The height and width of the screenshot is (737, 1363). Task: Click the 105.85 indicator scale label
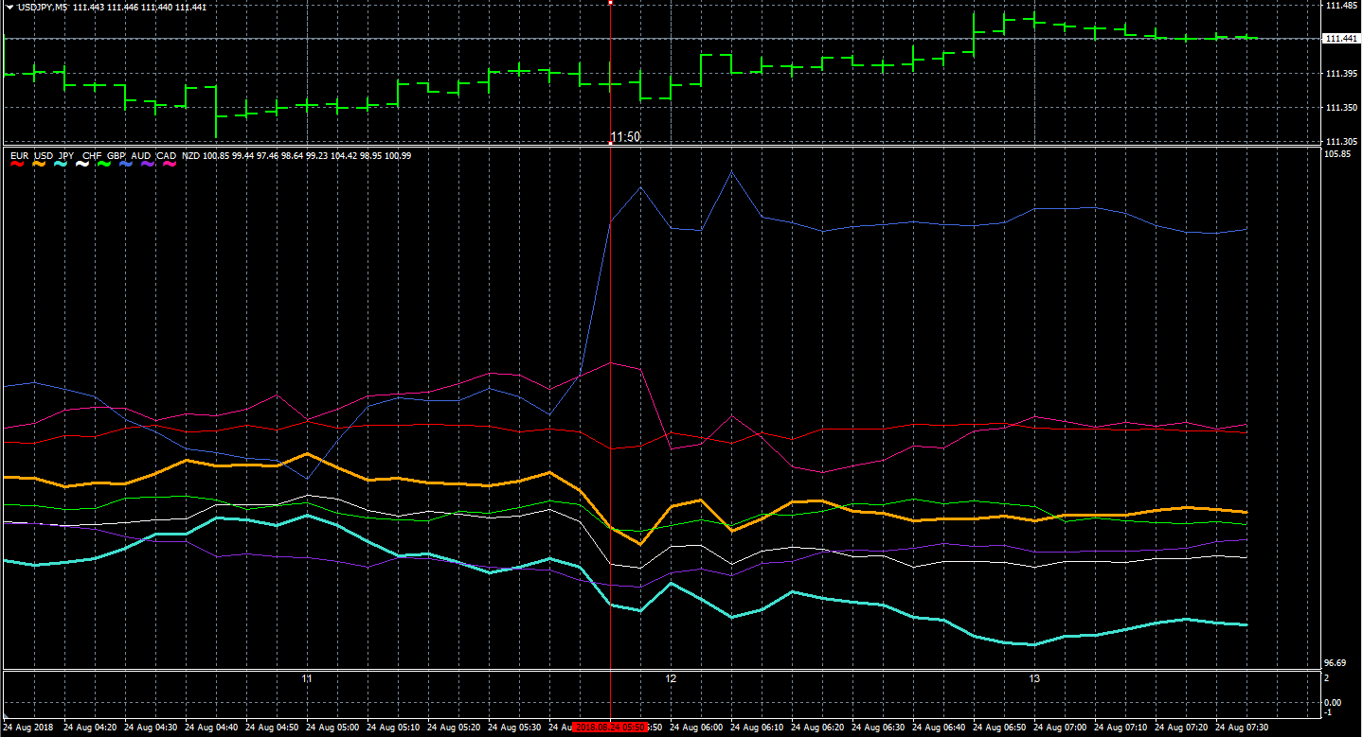tap(1337, 153)
